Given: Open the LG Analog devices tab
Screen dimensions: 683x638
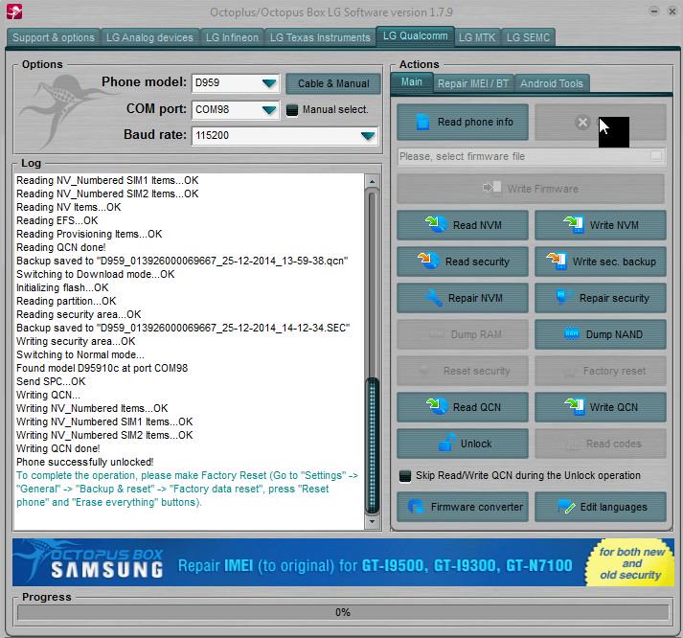Looking at the screenshot, I should click(x=149, y=37).
